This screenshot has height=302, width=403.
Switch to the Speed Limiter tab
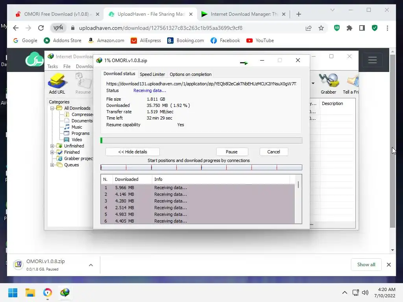click(x=152, y=74)
